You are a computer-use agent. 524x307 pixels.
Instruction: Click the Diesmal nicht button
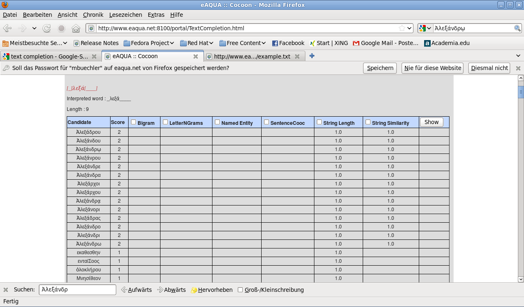[x=489, y=68]
